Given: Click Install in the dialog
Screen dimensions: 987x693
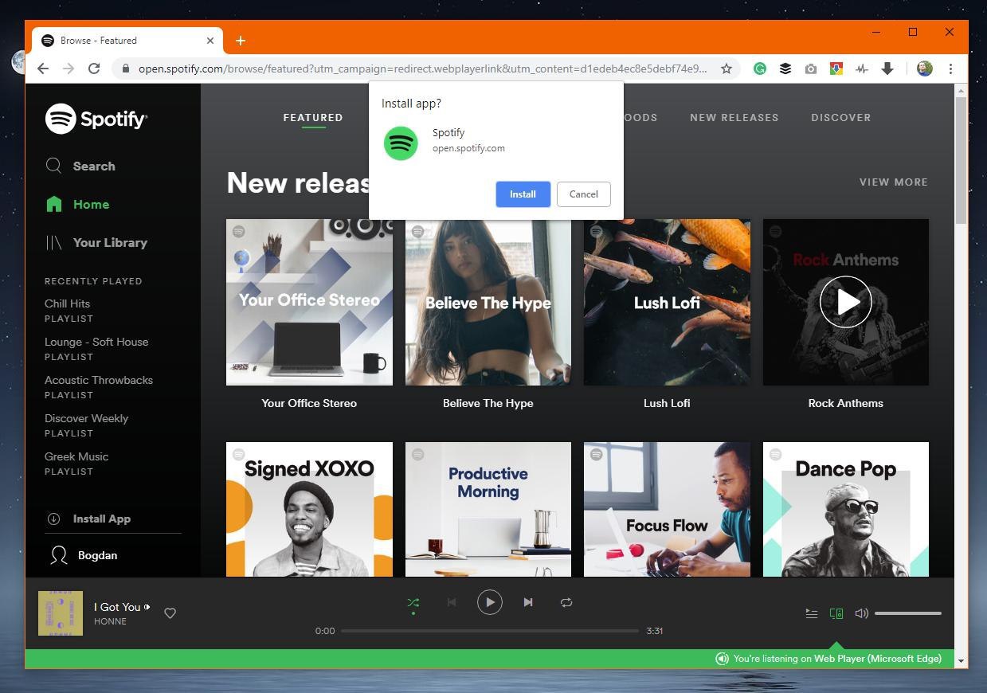Looking at the screenshot, I should coord(523,194).
